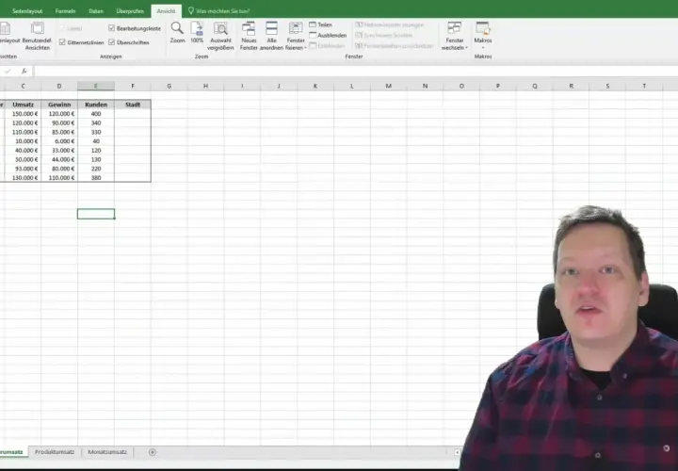Click the Gewinn header cell
The image size is (678, 471).
(x=59, y=105)
